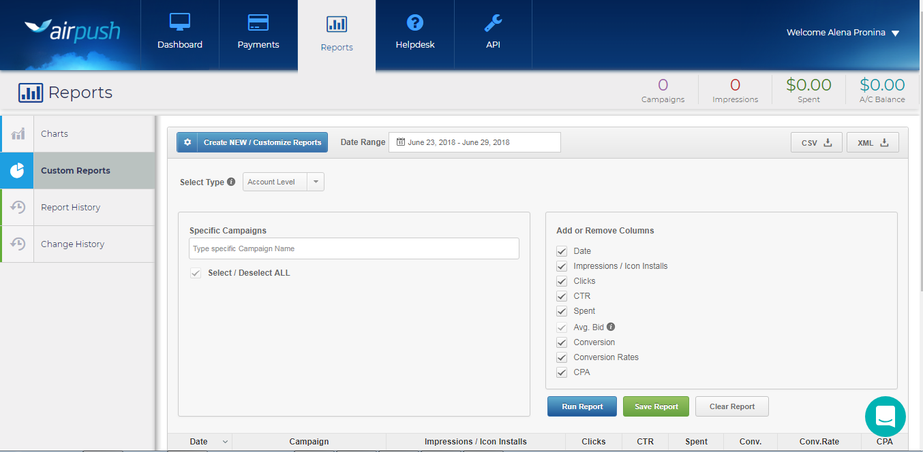Open the Report History sidebar item
The width and height of the screenshot is (923, 452).
click(x=78, y=207)
